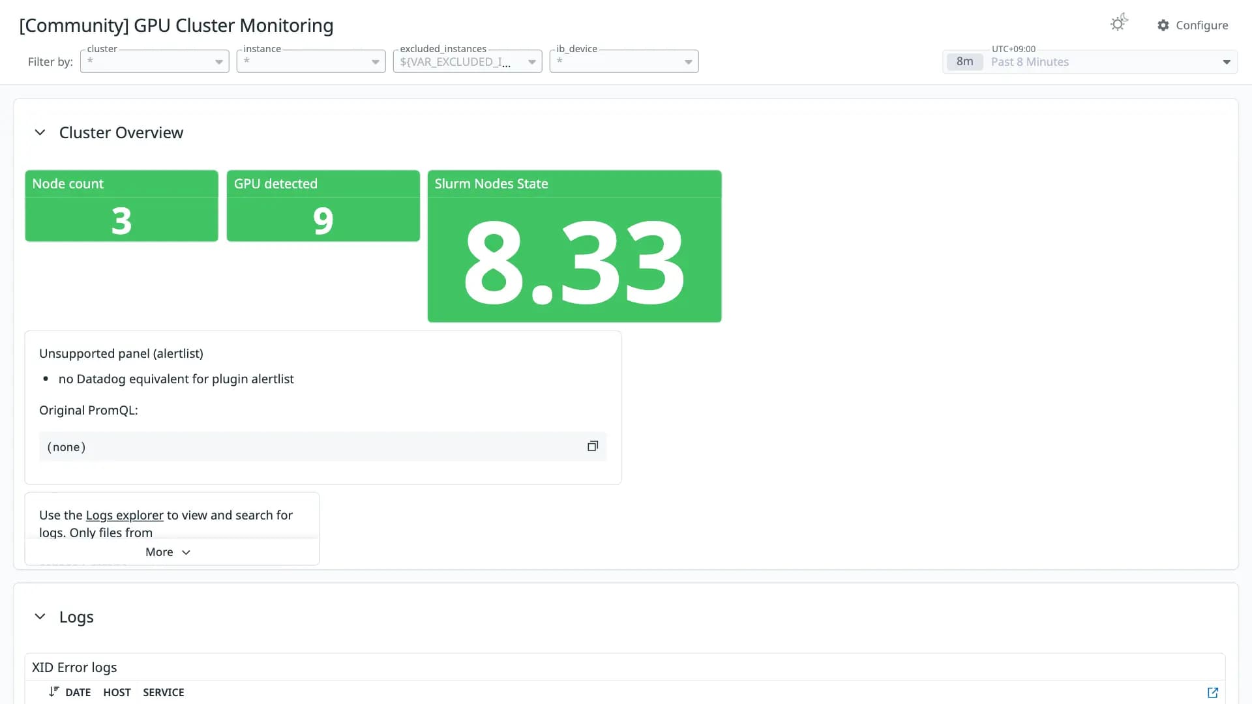Click the Slurm Nodes State title
Image resolution: width=1252 pixels, height=704 pixels.
click(491, 184)
